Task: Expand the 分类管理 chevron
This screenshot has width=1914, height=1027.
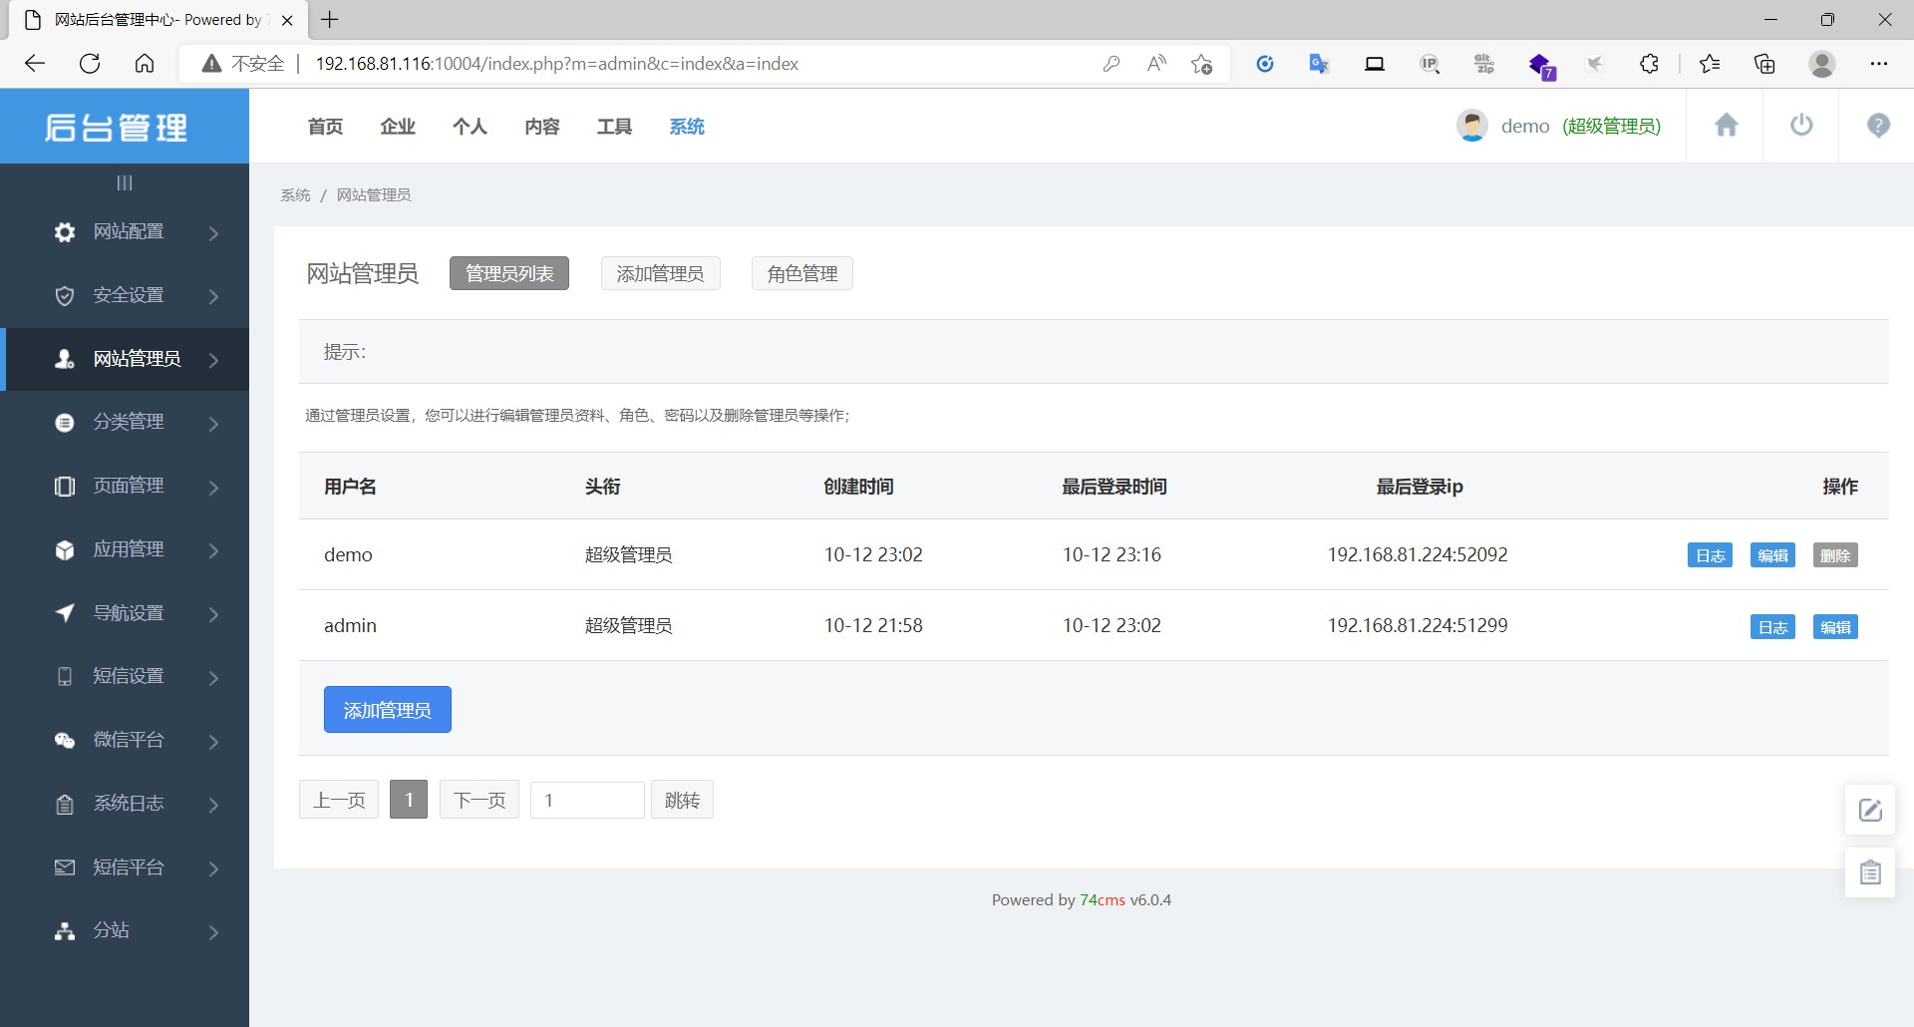Action: [x=213, y=424]
